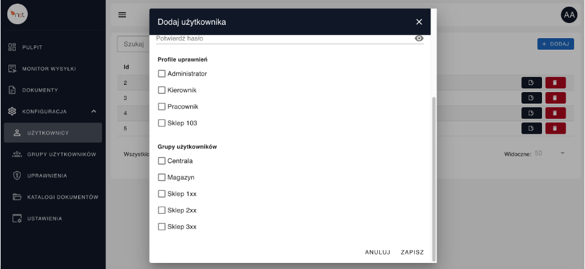Click the dialog's vertical scrollbar
585x269 pixels.
pos(433,176)
